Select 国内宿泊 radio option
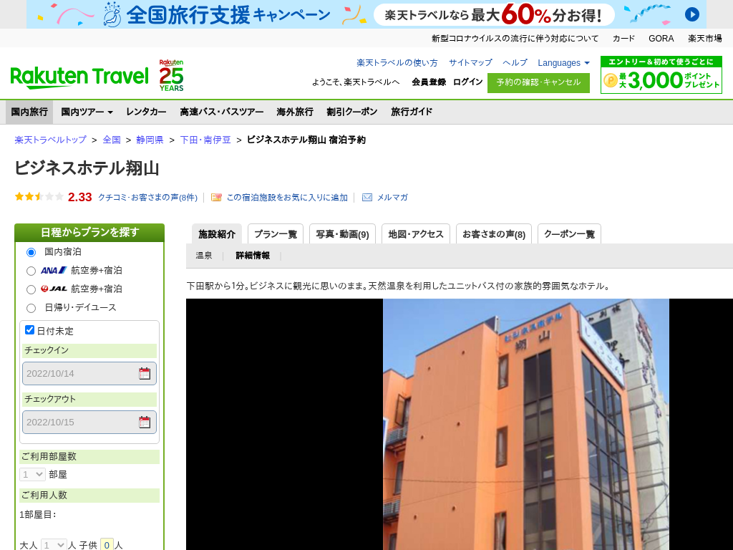 (31, 253)
